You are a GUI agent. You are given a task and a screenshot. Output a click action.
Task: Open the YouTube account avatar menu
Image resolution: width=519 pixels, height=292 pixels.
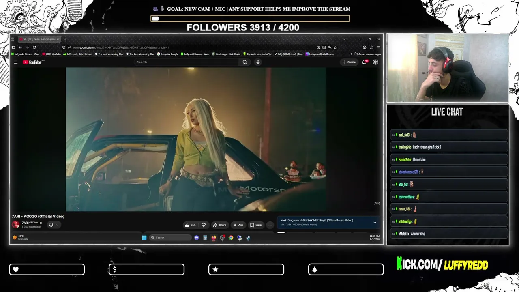click(375, 62)
